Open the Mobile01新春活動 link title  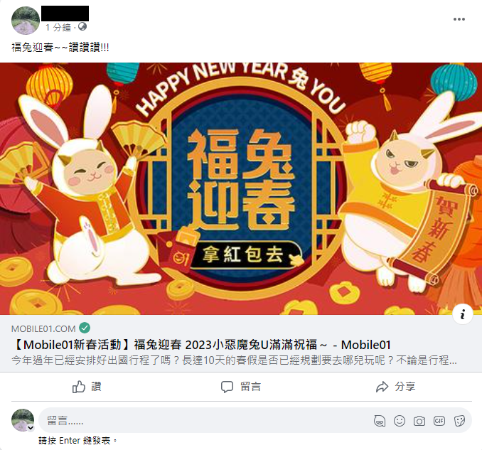[x=201, y=345]
